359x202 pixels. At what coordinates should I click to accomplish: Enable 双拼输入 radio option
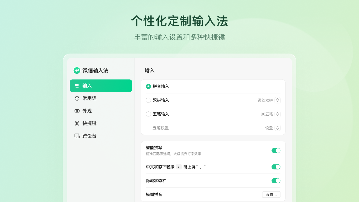click(x=148, y=100)
